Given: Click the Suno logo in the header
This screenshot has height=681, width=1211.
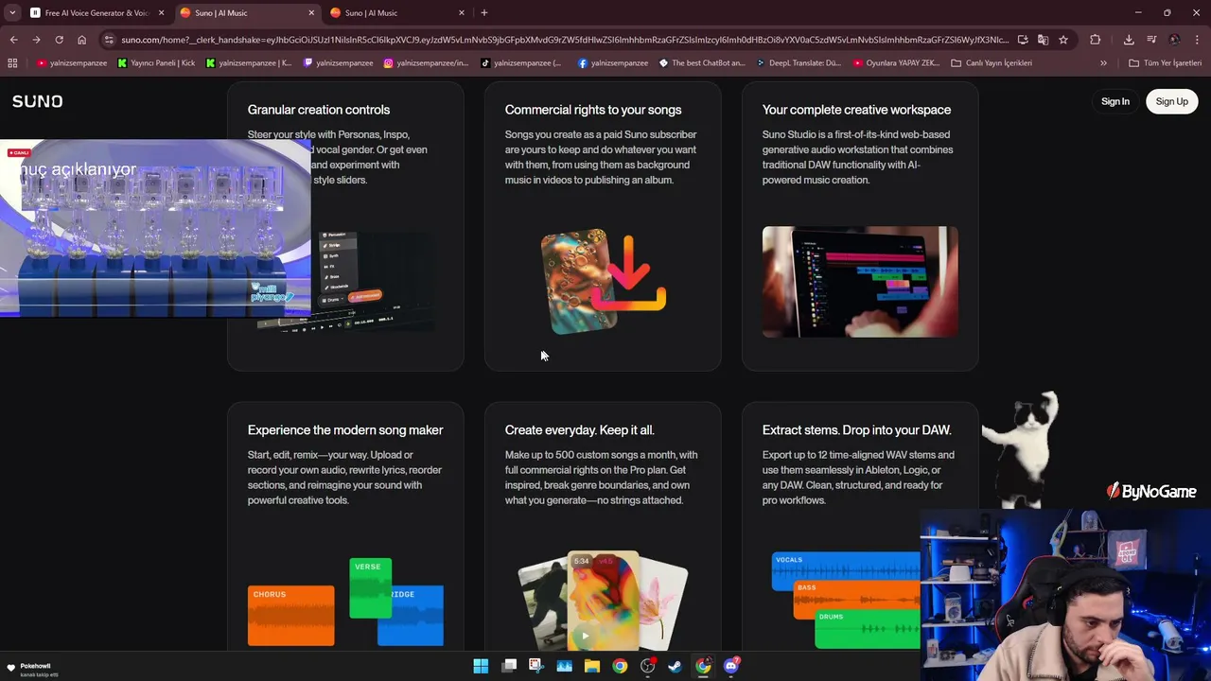Looking at the screenshot, I should pyautogui.click(x=37, y=101).
